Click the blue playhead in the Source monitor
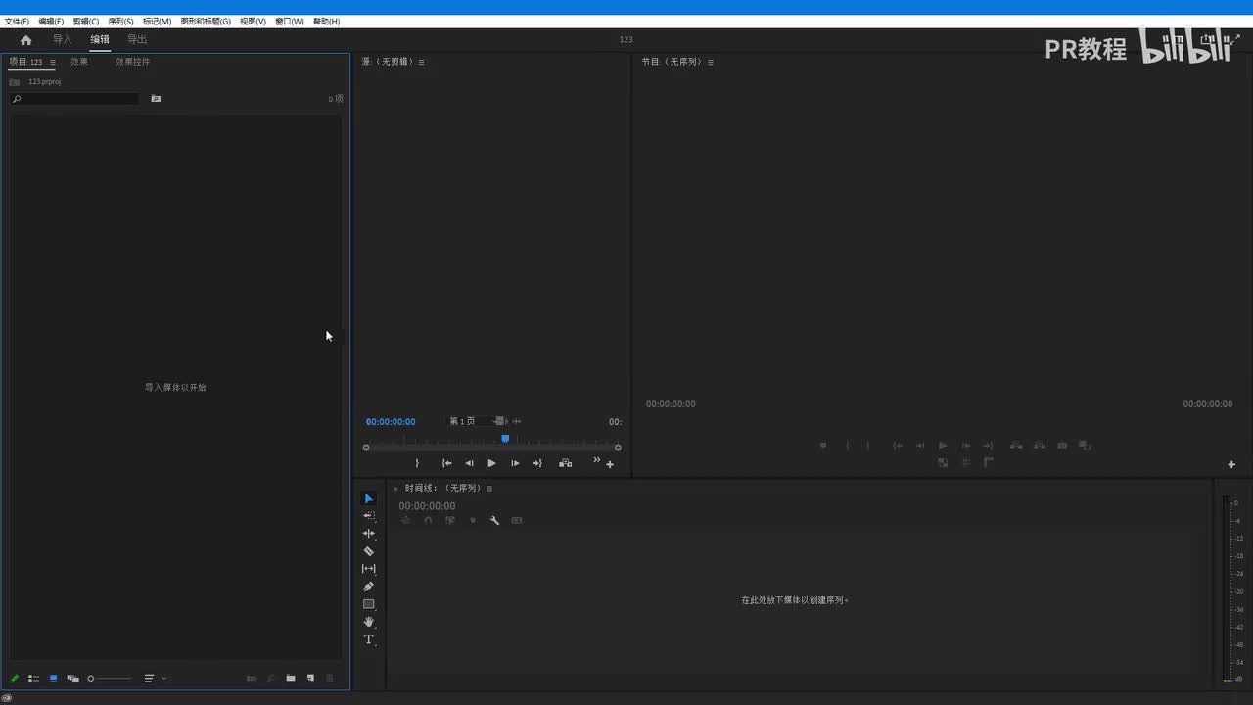 pyautogui.click(x=505, y=439)
